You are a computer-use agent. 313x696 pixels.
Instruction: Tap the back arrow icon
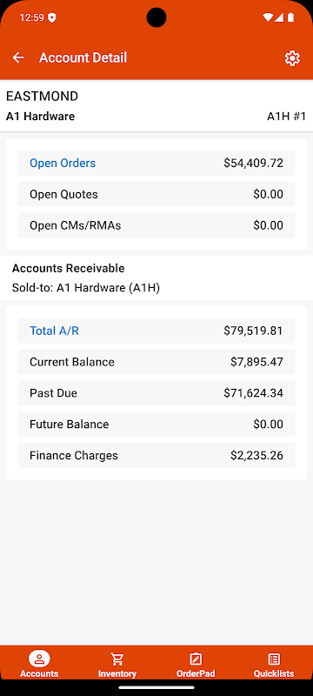pos(18,57)
